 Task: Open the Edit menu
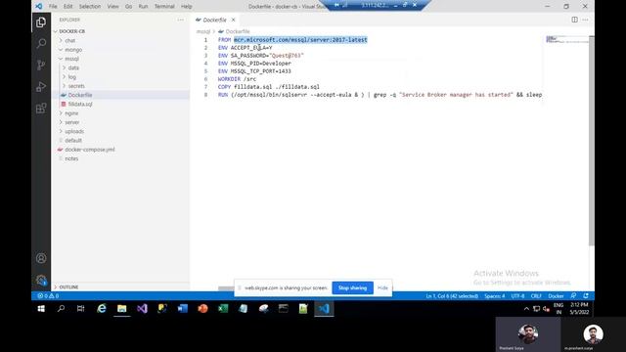(x=68, y=7)
